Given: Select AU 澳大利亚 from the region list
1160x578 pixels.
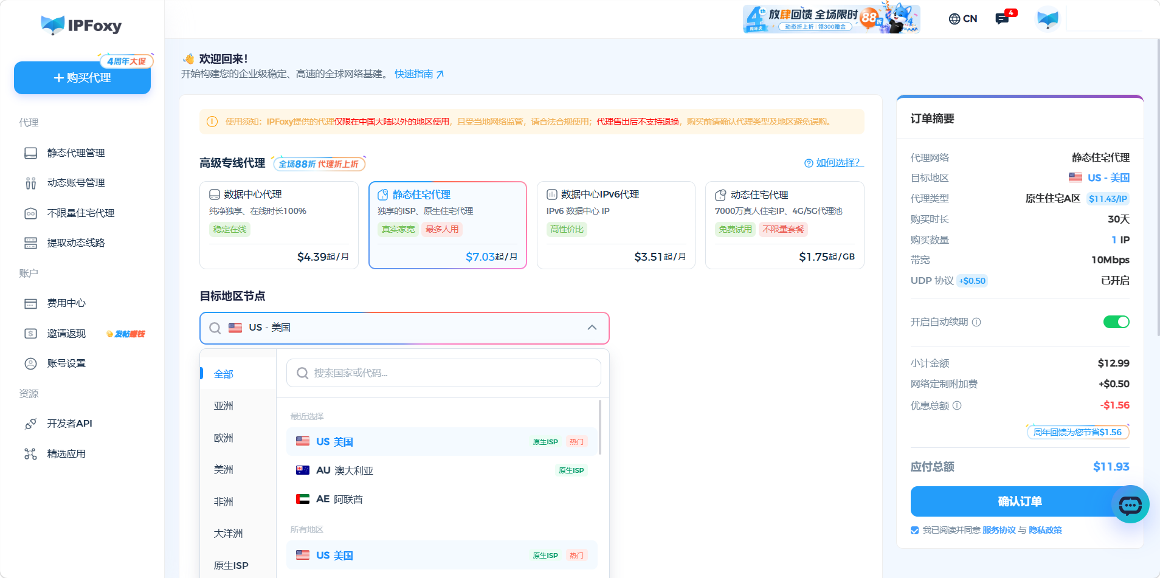Looking at the screenshot, I should (x=442, y=470).
